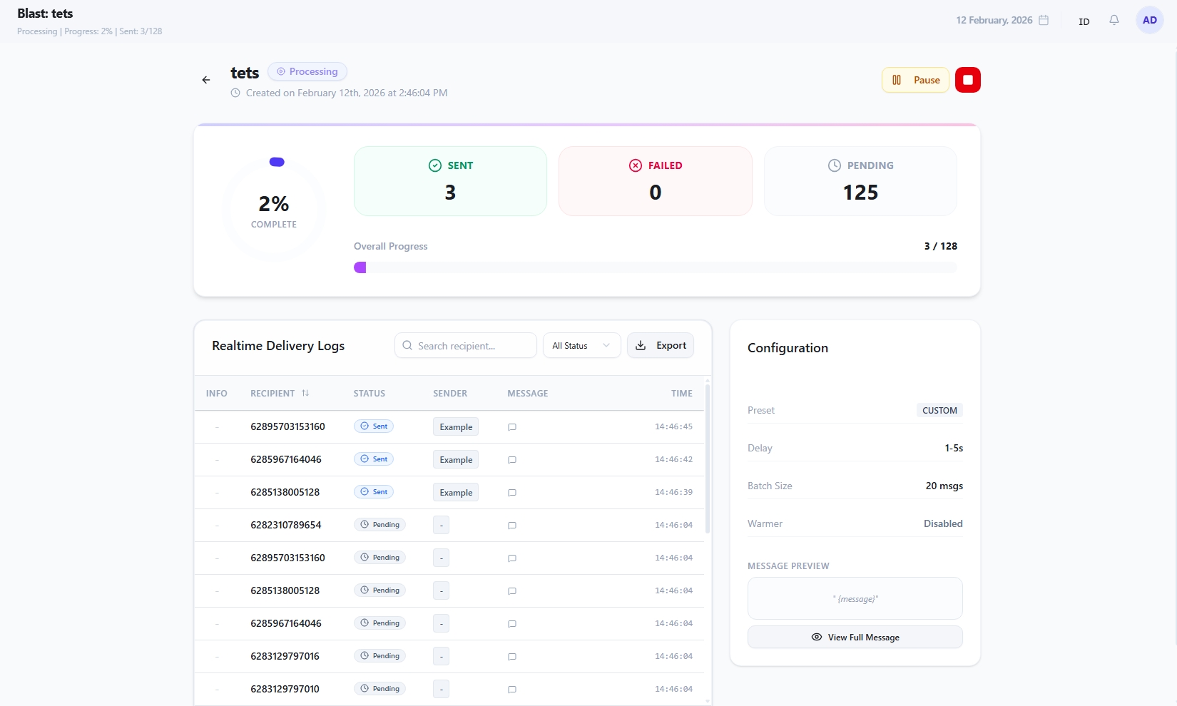Click message icon for 6283129797016 row

(511, 657)
